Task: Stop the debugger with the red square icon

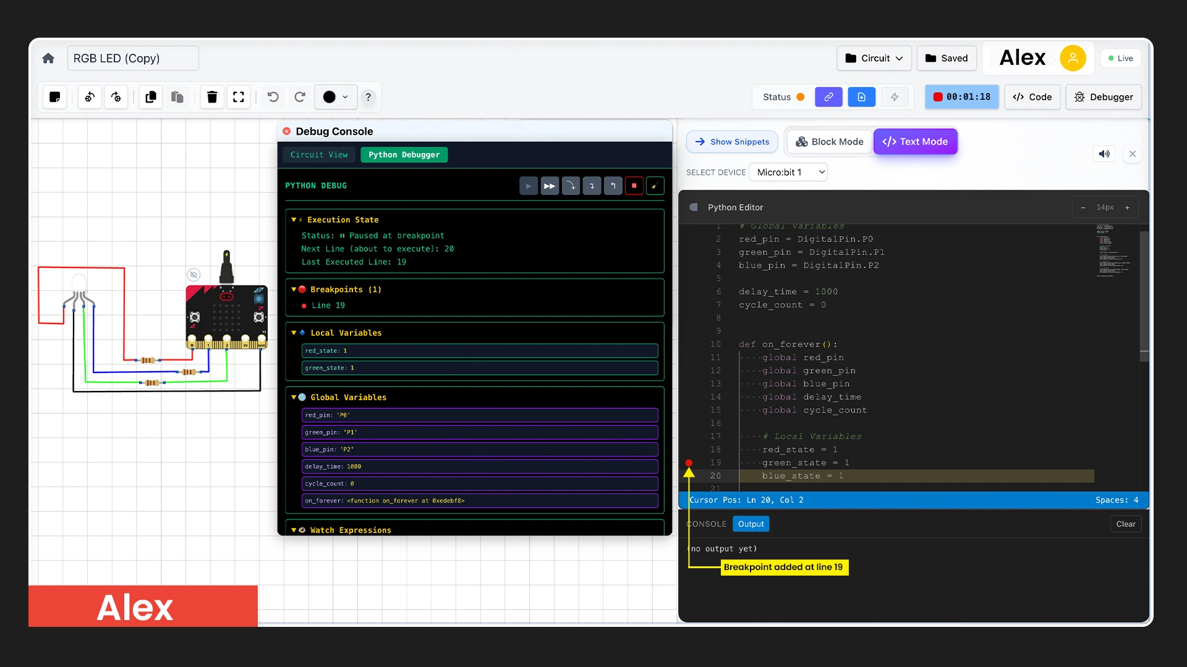Action: [635, 185]
